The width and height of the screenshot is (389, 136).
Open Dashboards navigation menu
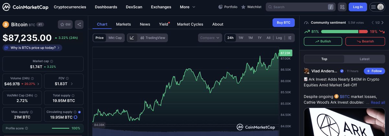click(106, 7)
